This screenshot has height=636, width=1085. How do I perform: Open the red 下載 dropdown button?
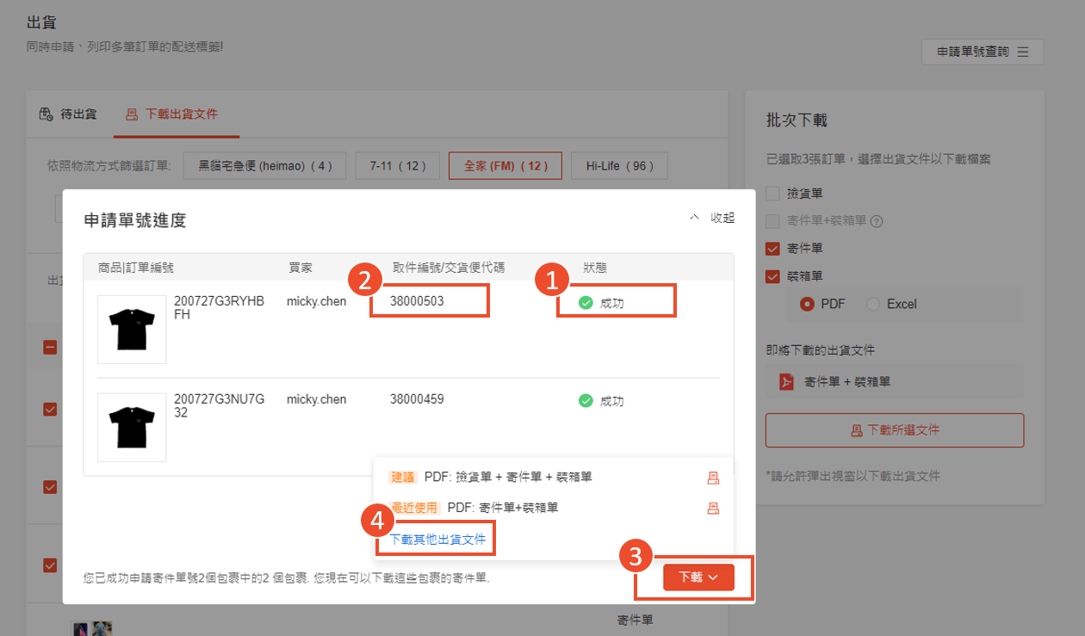point(698,577)
